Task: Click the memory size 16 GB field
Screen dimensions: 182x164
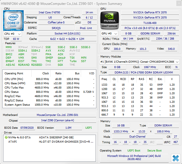Action: tap(121, 126)
